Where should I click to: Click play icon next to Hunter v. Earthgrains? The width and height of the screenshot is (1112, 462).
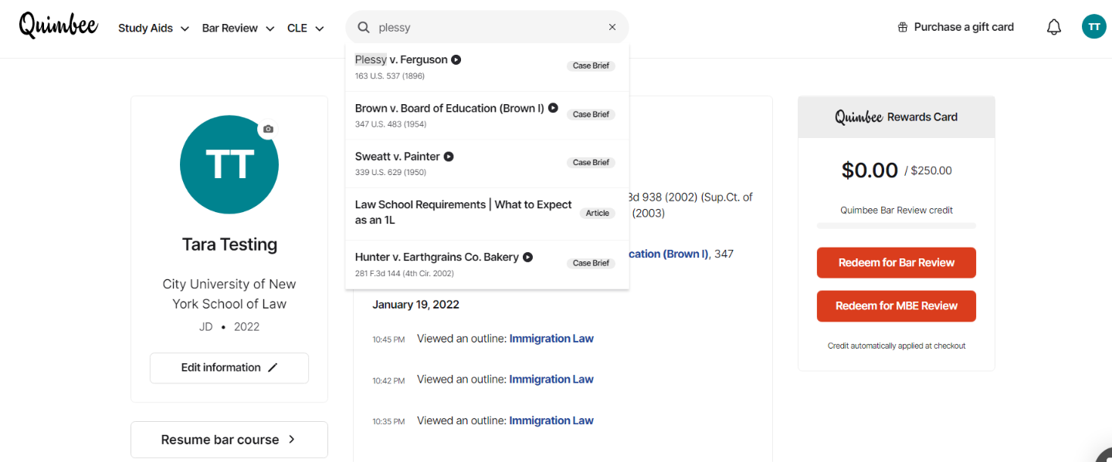pyautogui.click(x=527, y=257)
